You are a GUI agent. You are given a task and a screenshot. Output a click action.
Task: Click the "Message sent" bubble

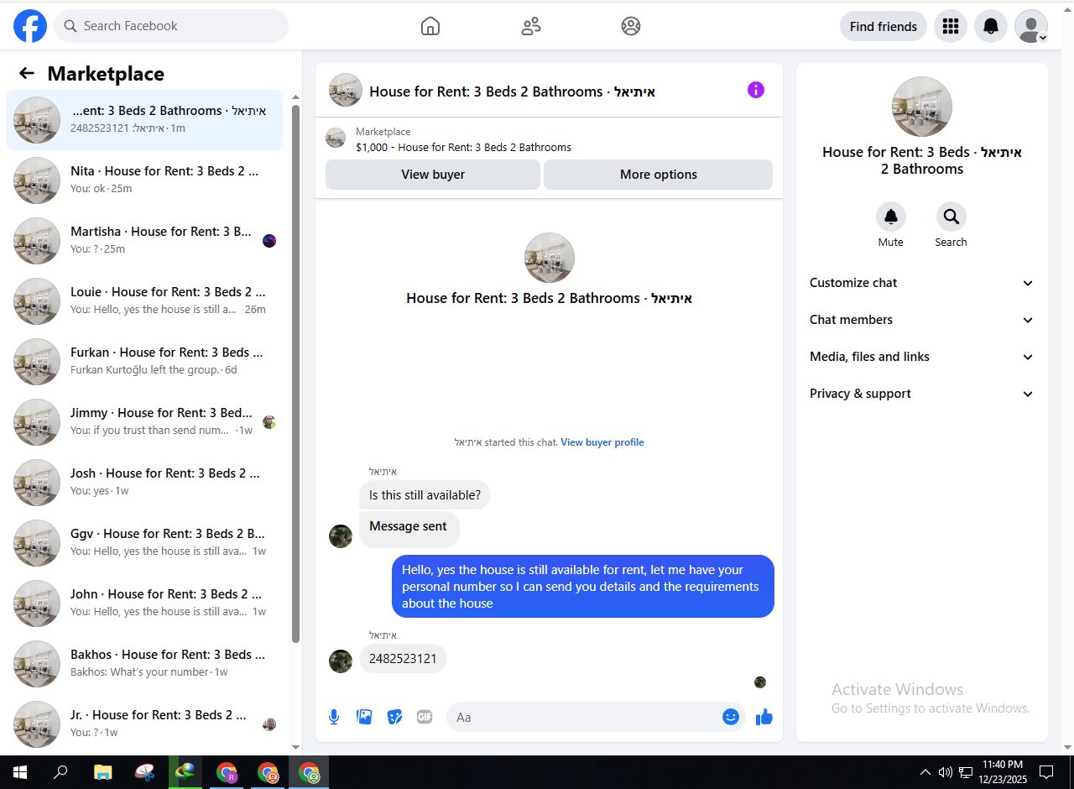pos(409,529)
